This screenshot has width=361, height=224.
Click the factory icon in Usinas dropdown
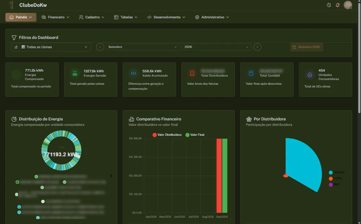(x=16, y=47)
